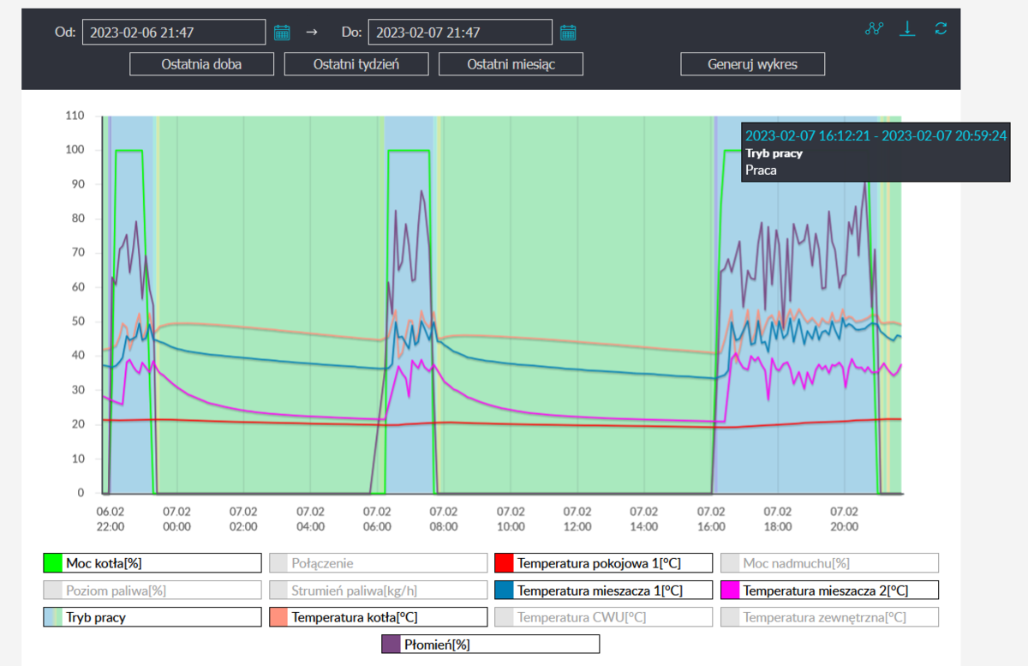Image resolution: width=1028 pixels, height=666 pixels.
Task: Open the end date calendar picker
Action: point(568,33)
